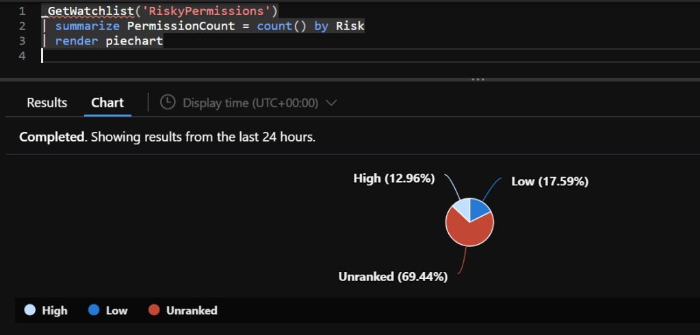700x335 pixels.
Task: Click the High (12.96%) chart label
Action: click(393, 178)
